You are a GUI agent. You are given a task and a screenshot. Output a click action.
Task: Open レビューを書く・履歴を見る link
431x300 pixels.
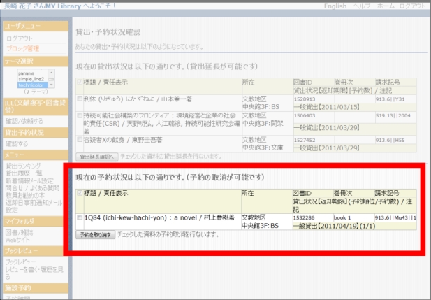tap(34, 273)
